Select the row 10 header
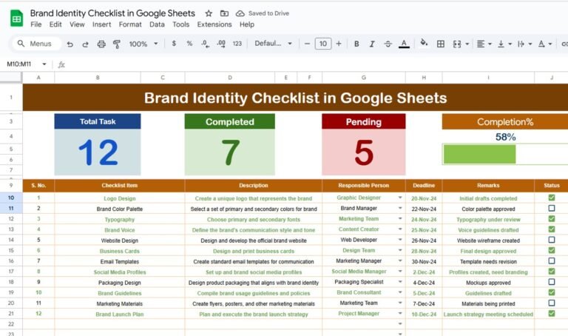The image size is (568, 336). point(11,198)
